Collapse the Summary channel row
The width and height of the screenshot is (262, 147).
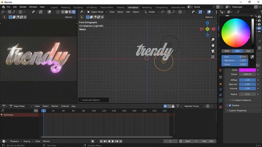(2, 115)
